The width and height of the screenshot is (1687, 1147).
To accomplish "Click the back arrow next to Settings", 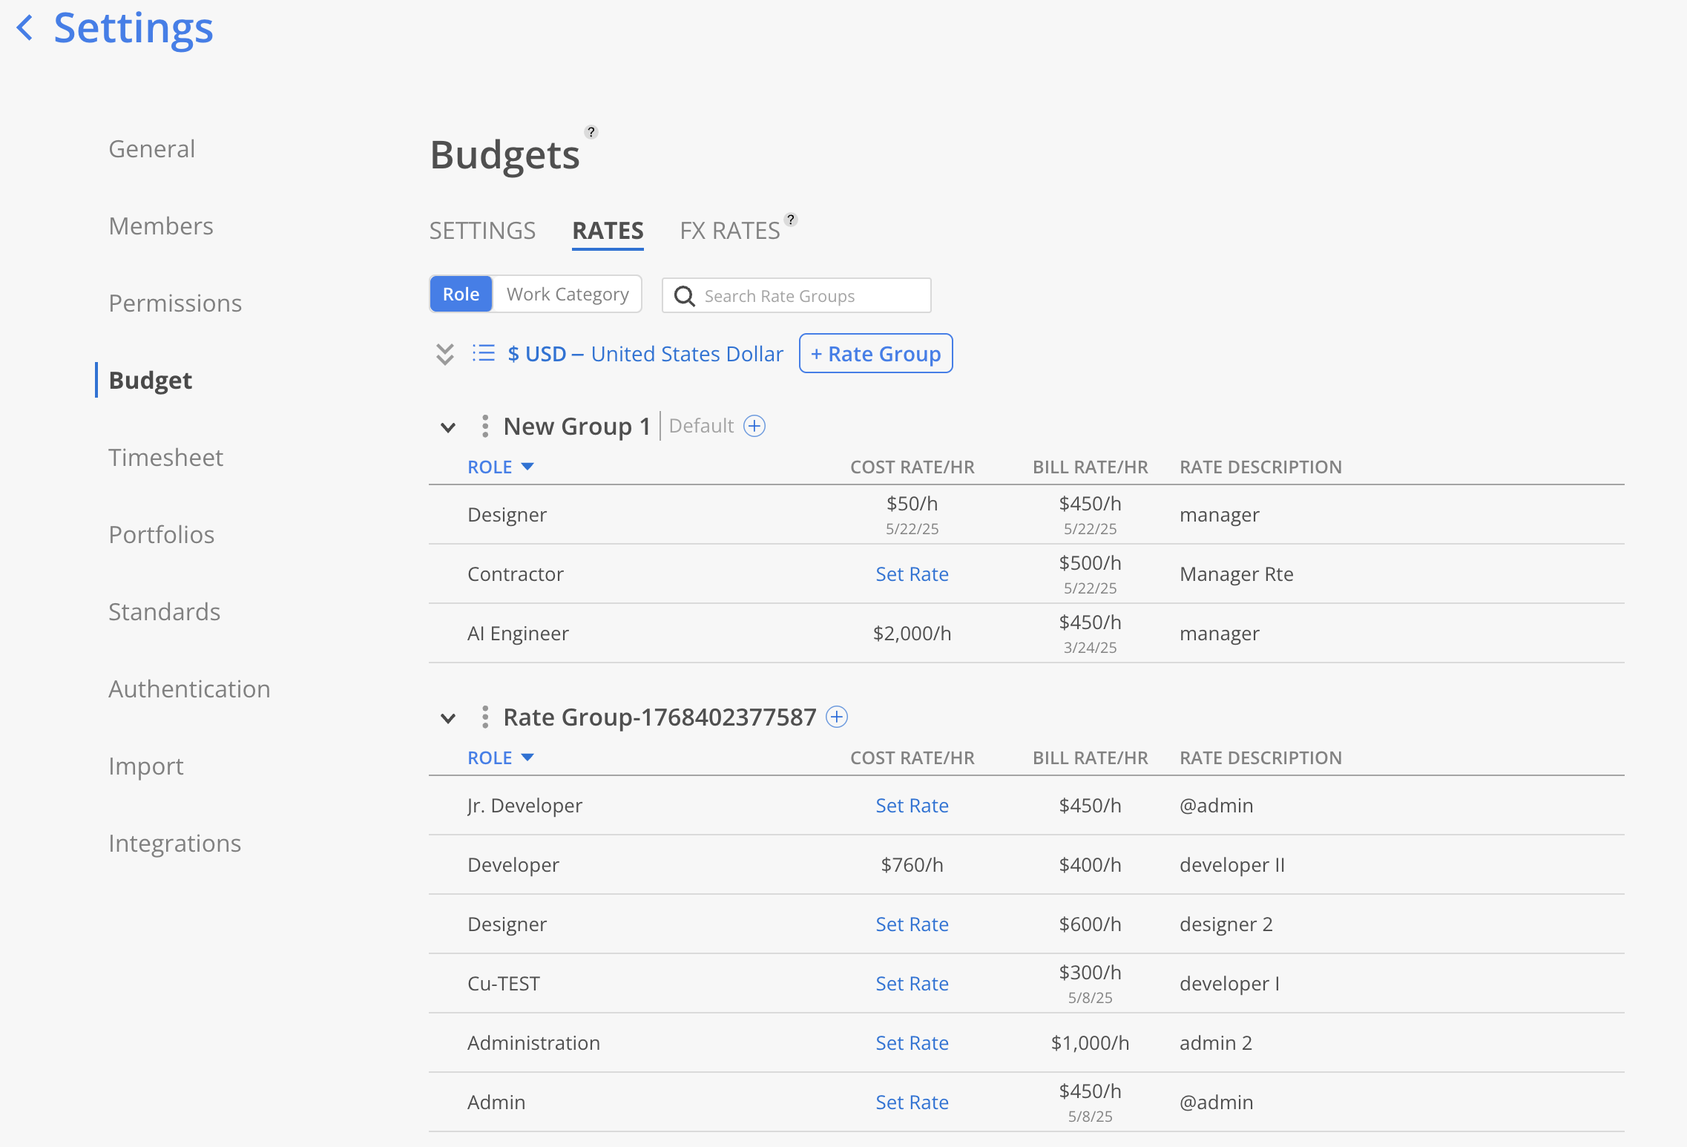I will pos(25,29).
